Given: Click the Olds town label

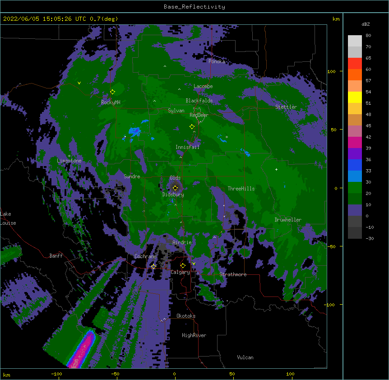Looking at the screenshot, I should (175, 178).
